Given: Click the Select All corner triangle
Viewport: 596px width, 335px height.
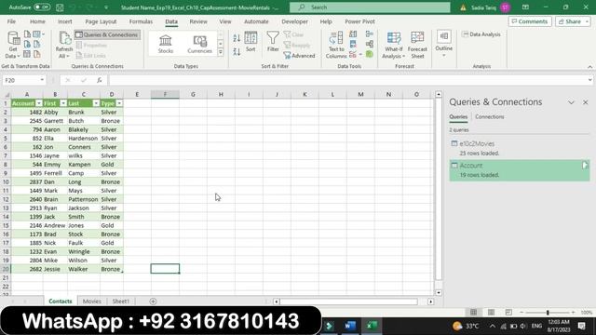Looking at the screenshot, I should (x=6, y=94).
